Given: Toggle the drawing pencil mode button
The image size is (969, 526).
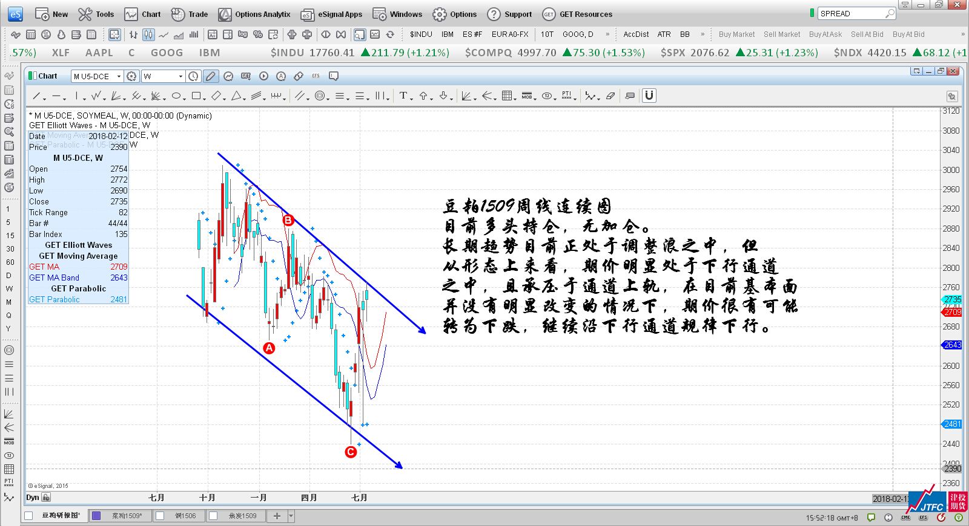Looking at the screenshot, I should click(211, 76).
